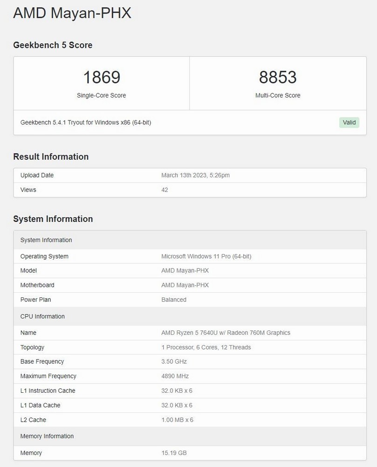Image resolution: width=377 pixels, height=467 pixels.
Task: Click the Geekbench 5.4.1 Tryout version text
Action: (86, 122)
